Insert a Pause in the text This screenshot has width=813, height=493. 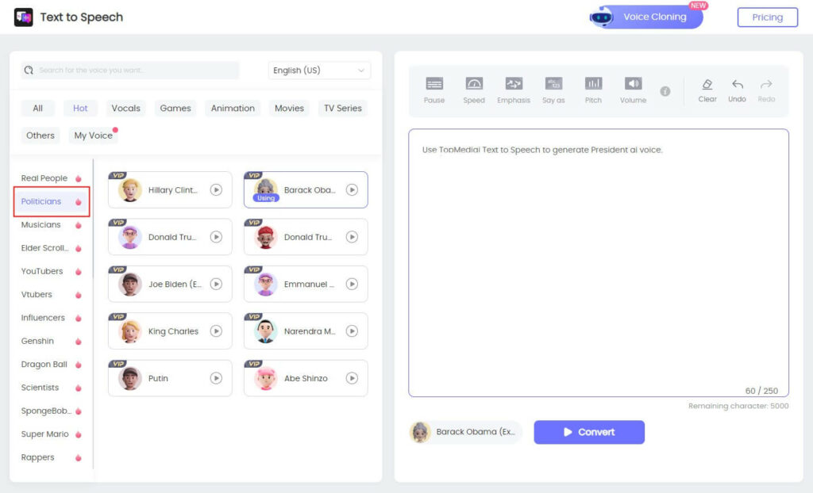point(433,89)
